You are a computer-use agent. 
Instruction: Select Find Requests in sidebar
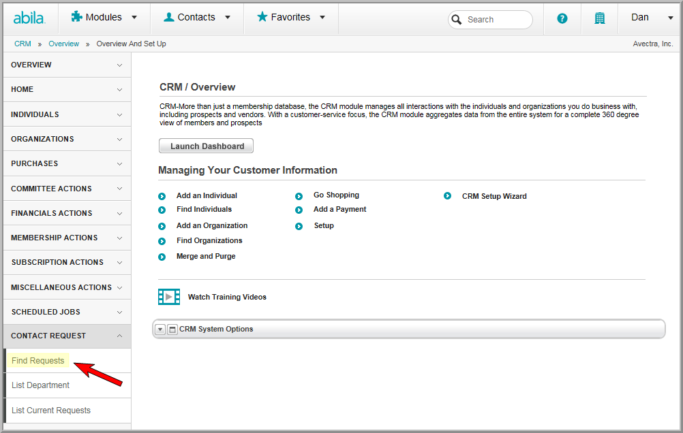(x=38, y=361)
